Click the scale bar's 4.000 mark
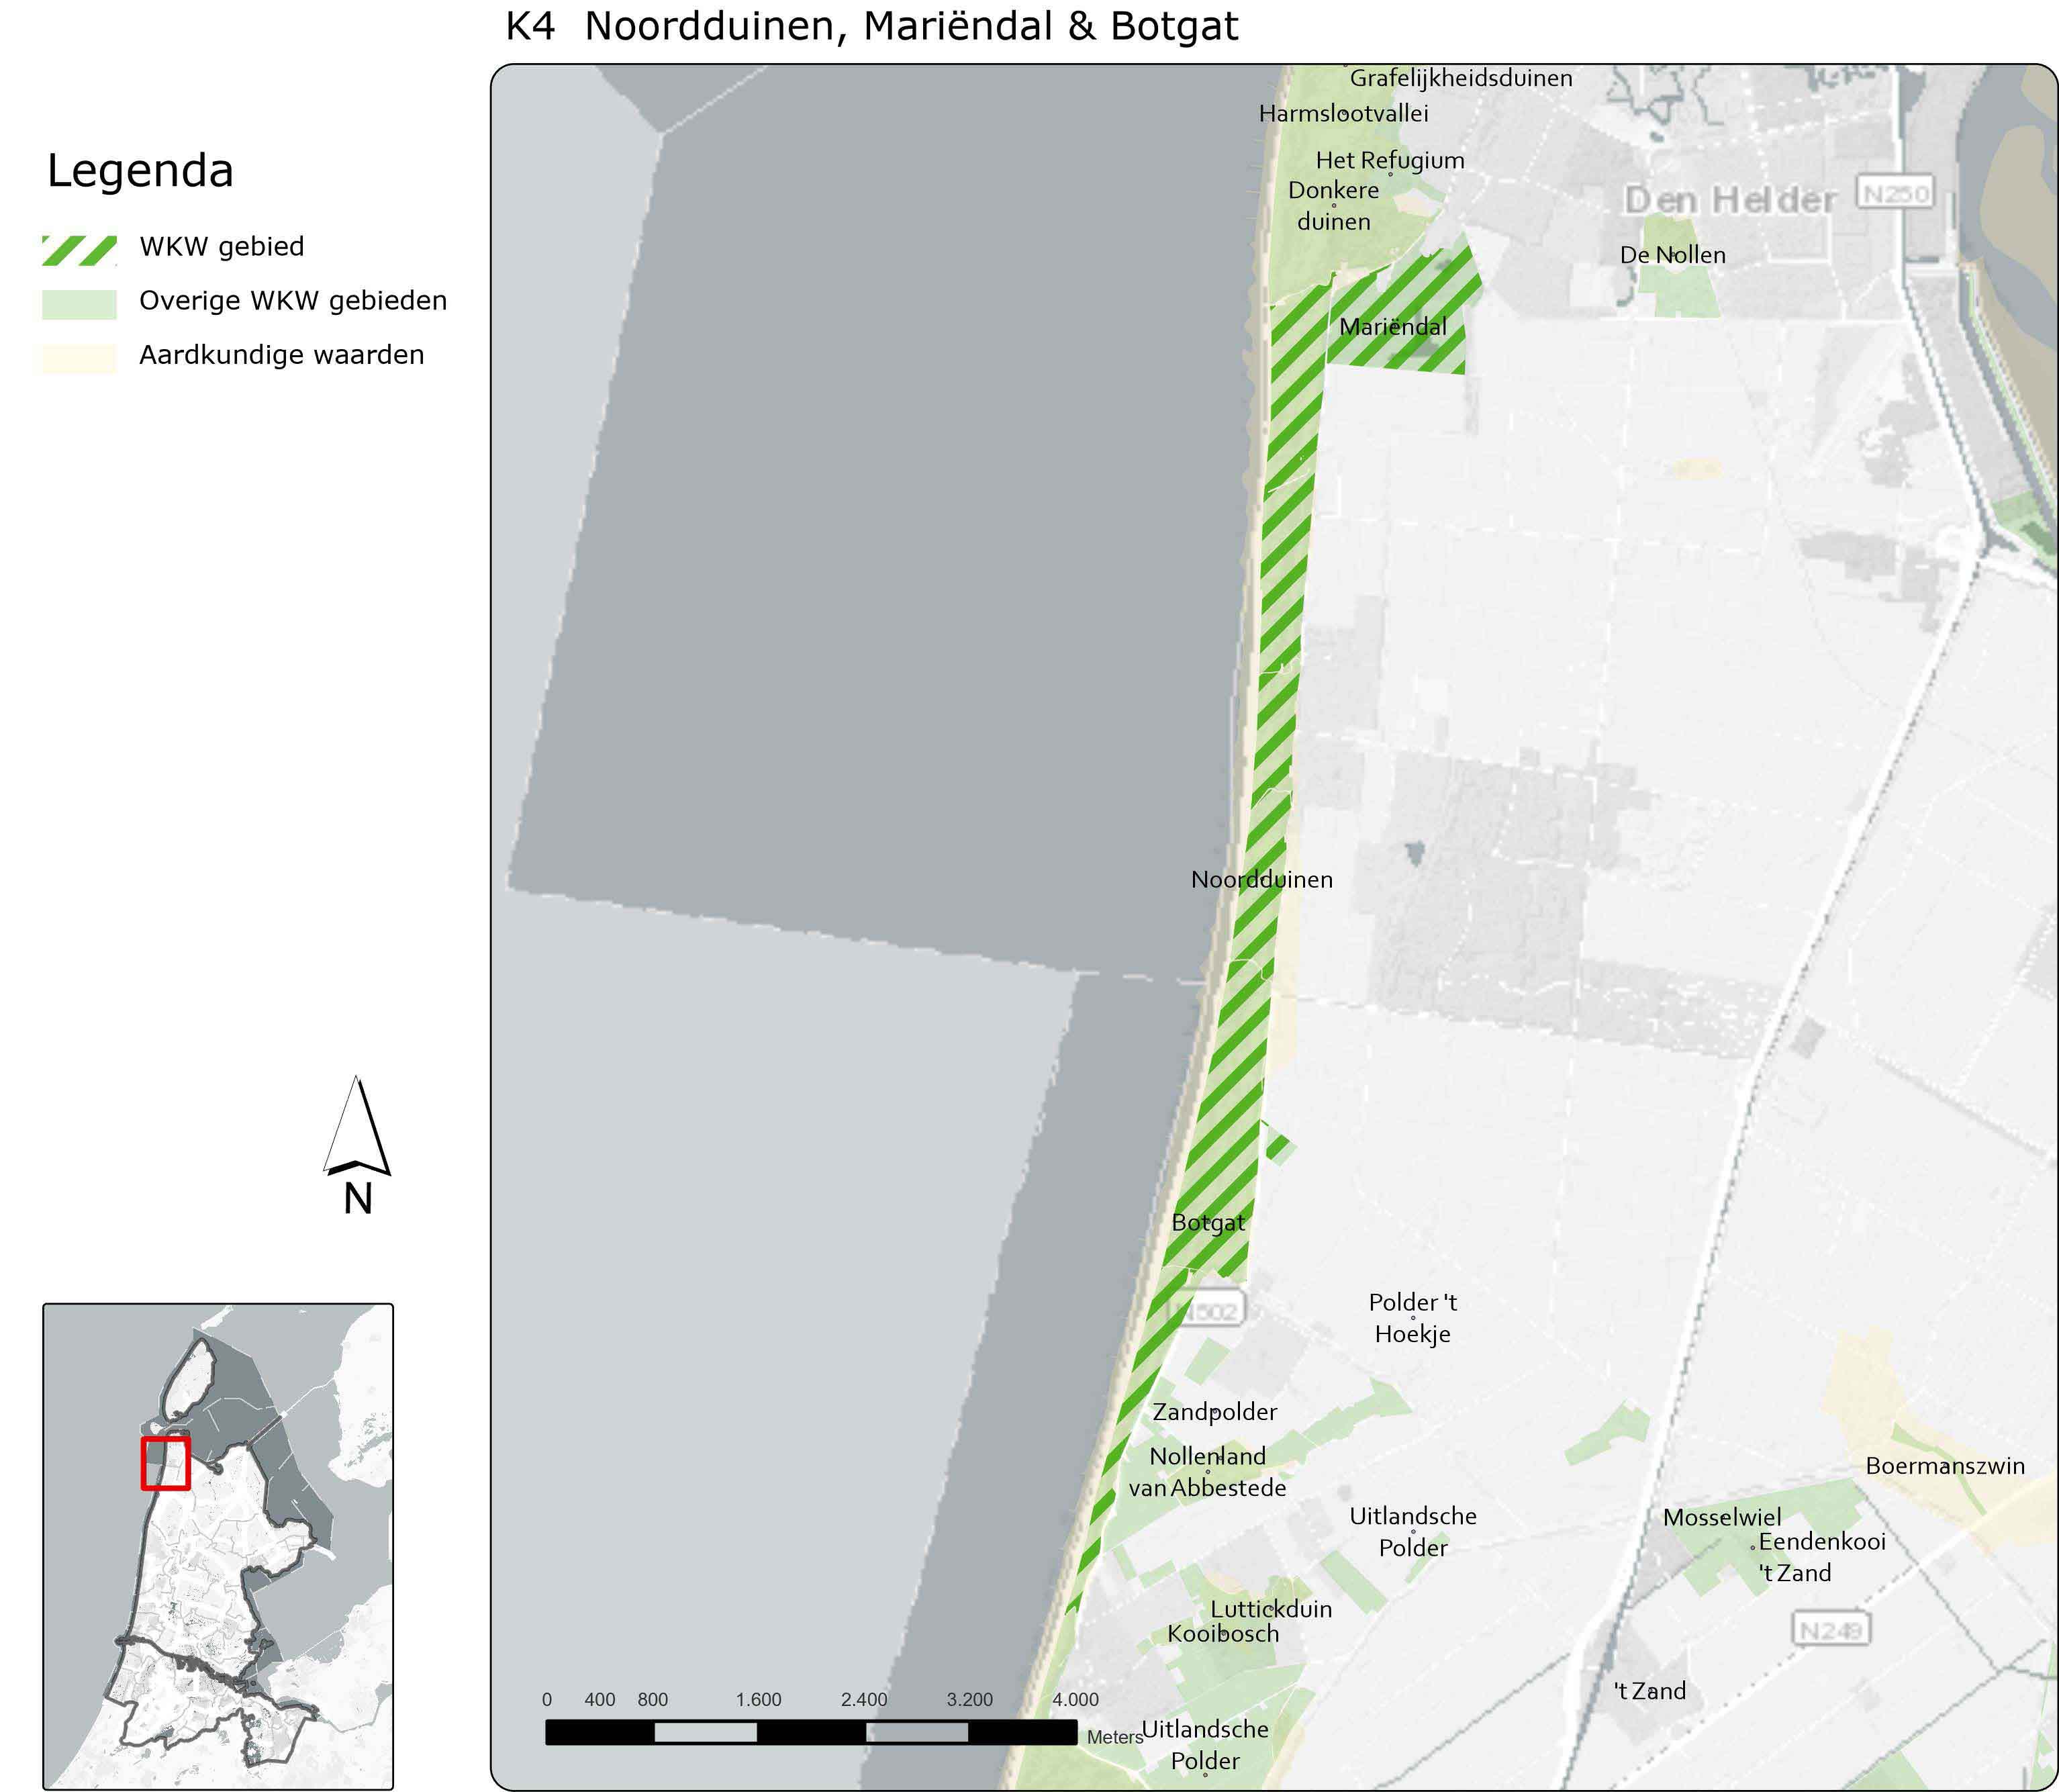The height and width of the screenshot is (1792, 2059). tap(1075, 1699)
